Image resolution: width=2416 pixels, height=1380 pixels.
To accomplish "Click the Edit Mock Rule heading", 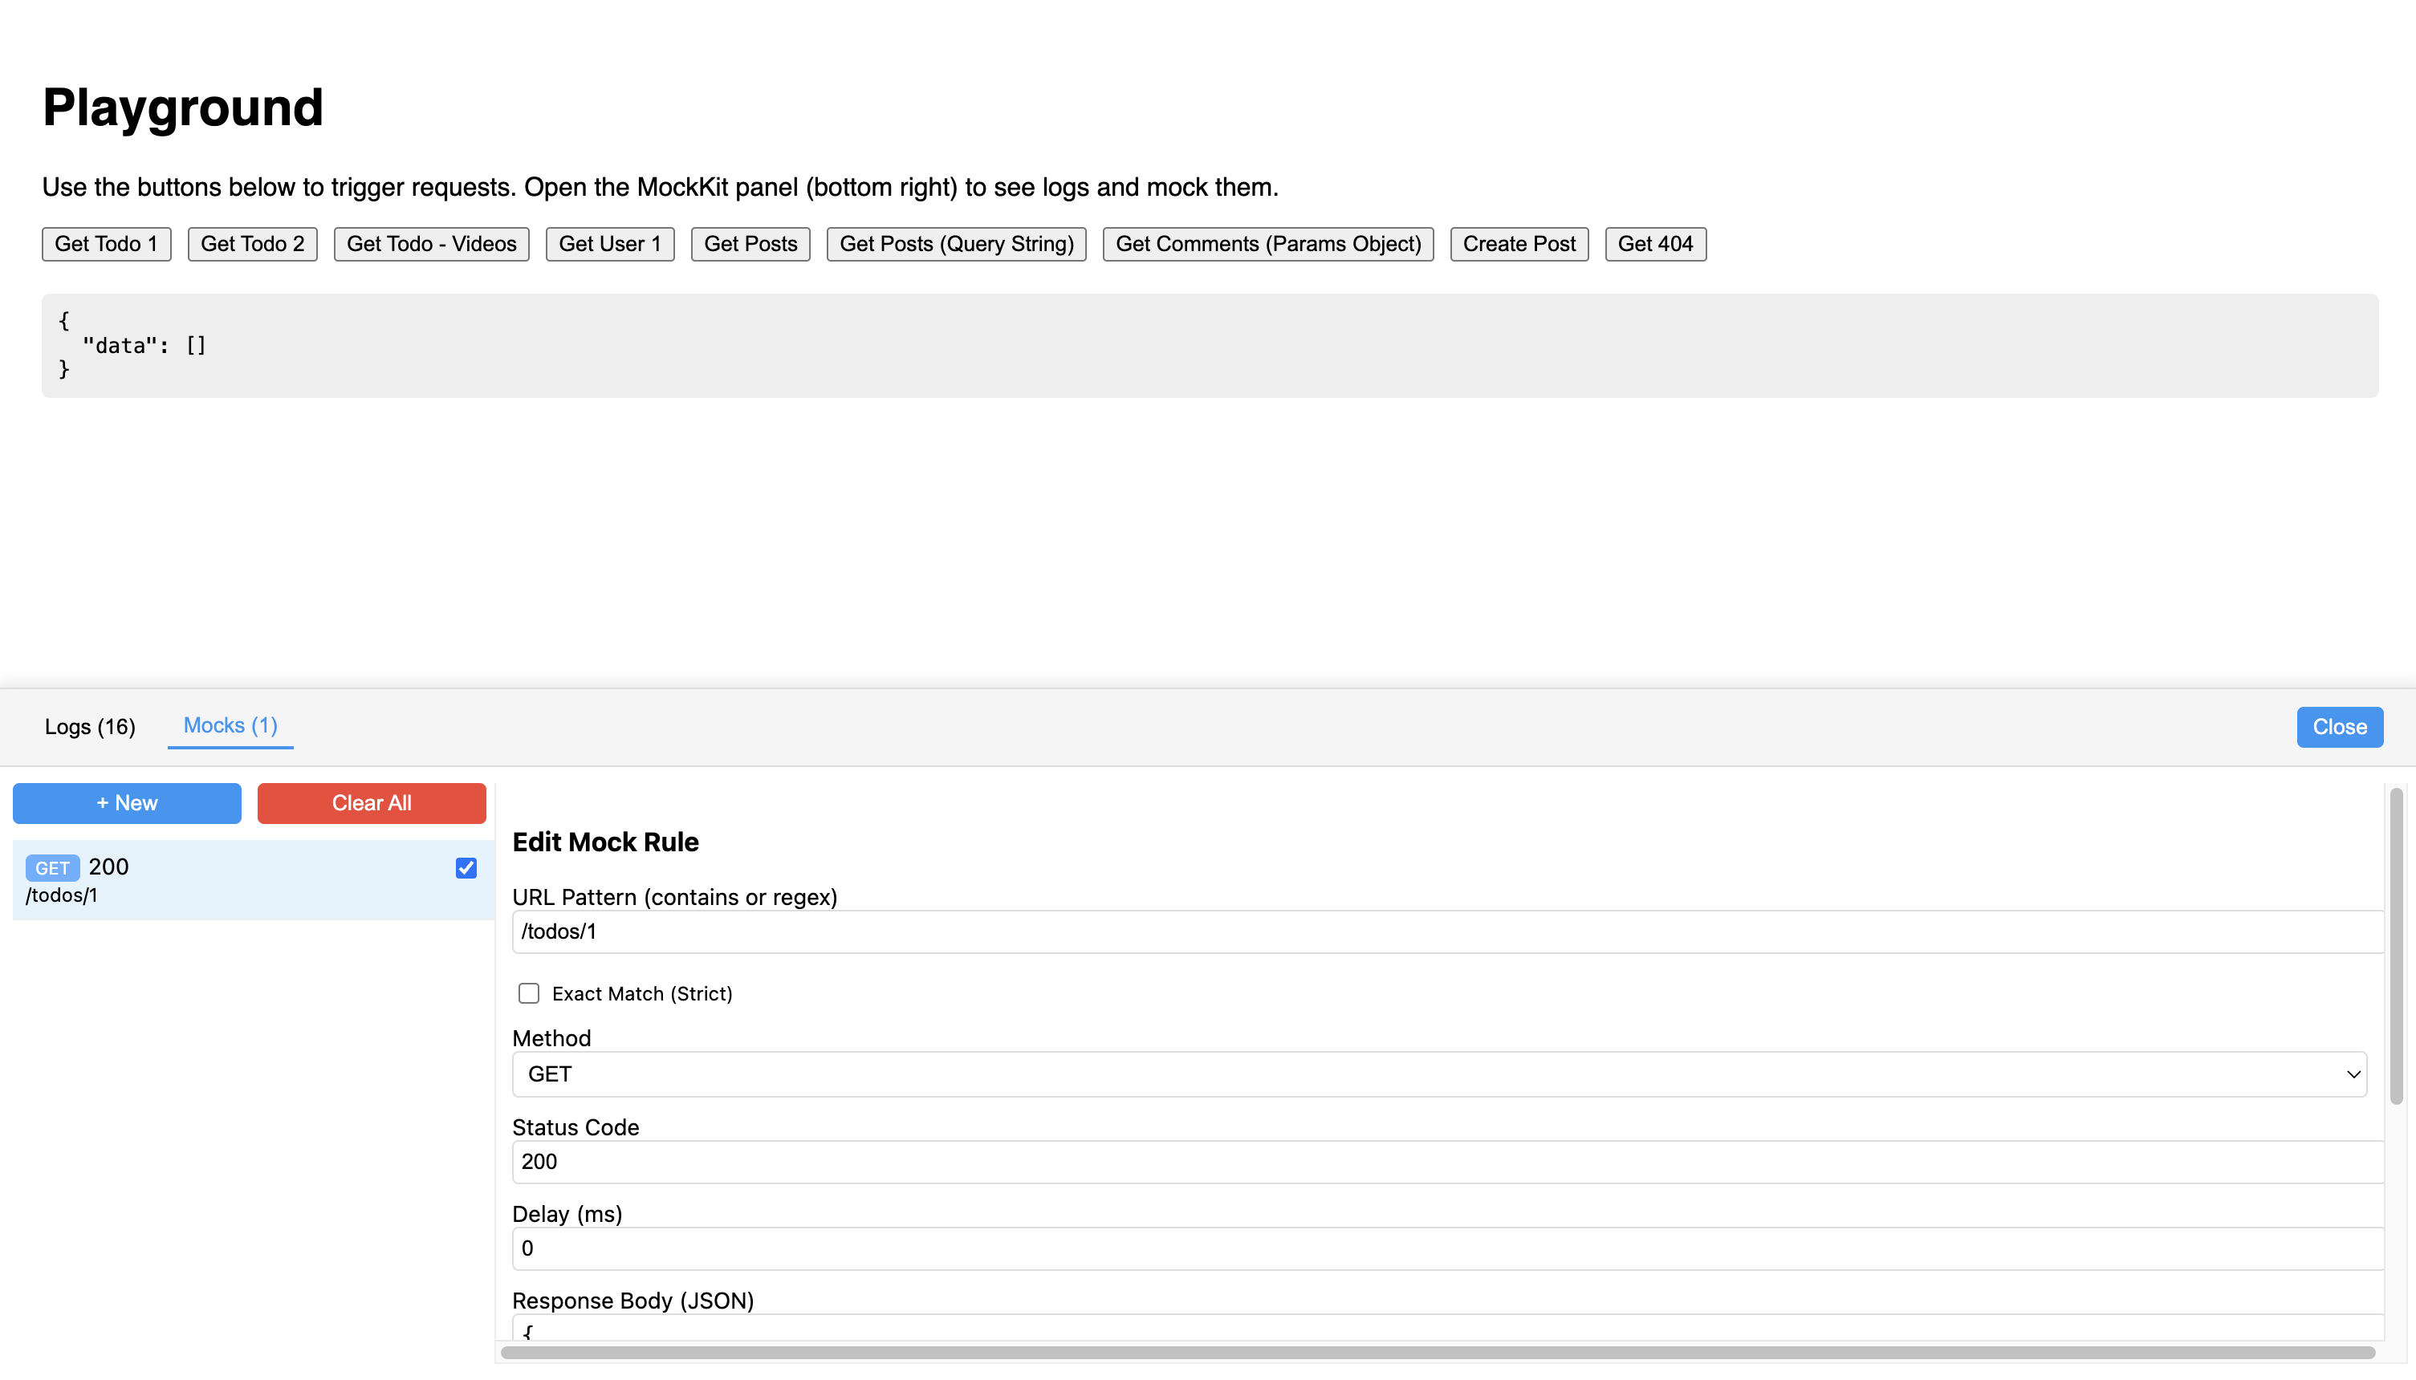I will point(605,842).
